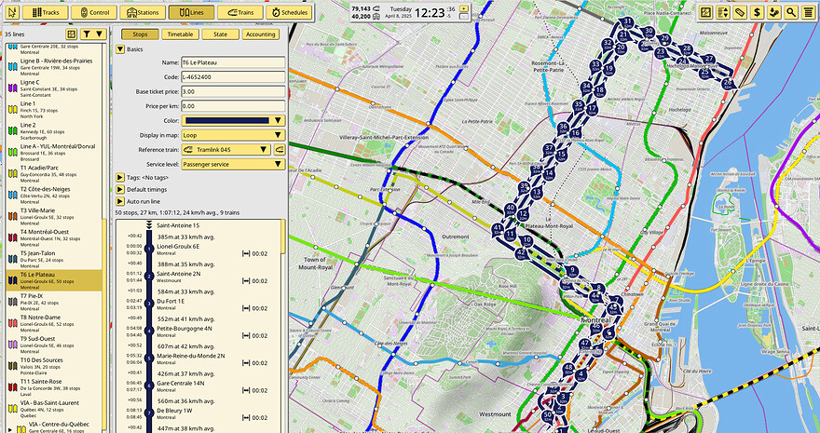Open the lines filter dropdown
The image size is (820, 433).
(x=94, y=34)
